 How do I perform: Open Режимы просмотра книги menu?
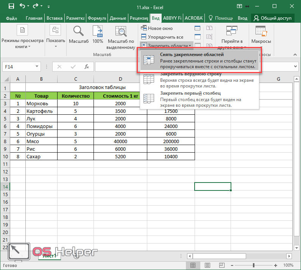(22, 36)
